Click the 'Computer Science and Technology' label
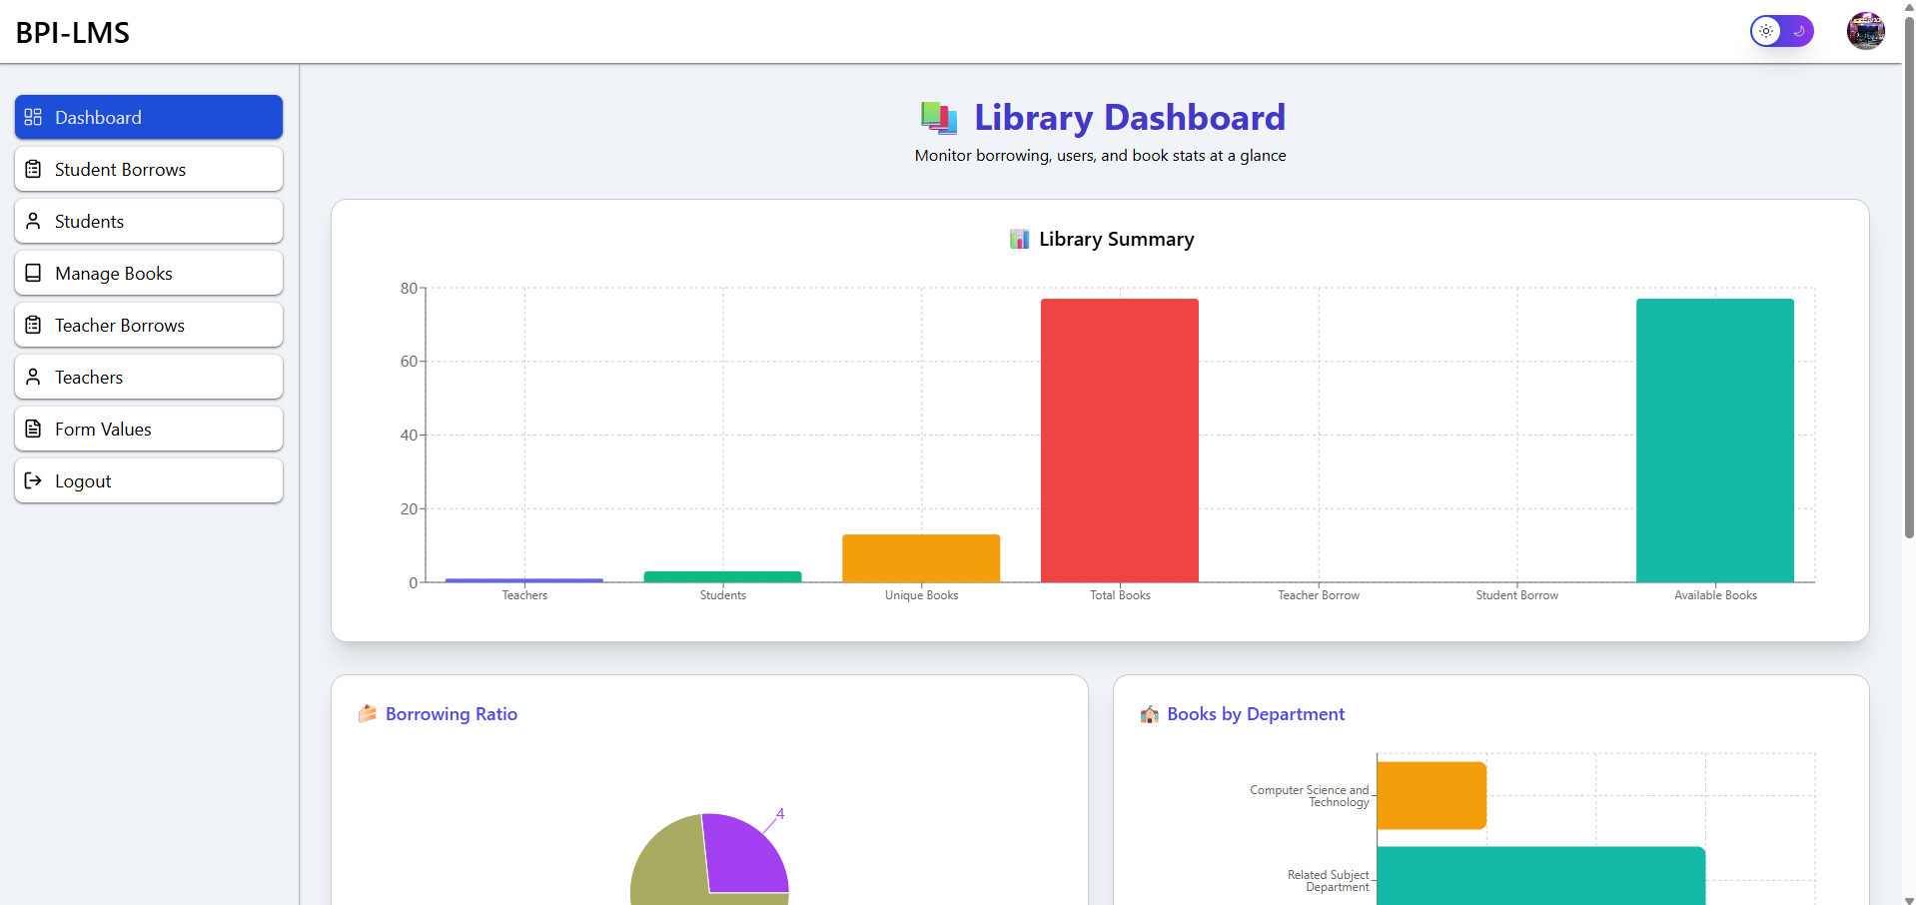 1310,796
